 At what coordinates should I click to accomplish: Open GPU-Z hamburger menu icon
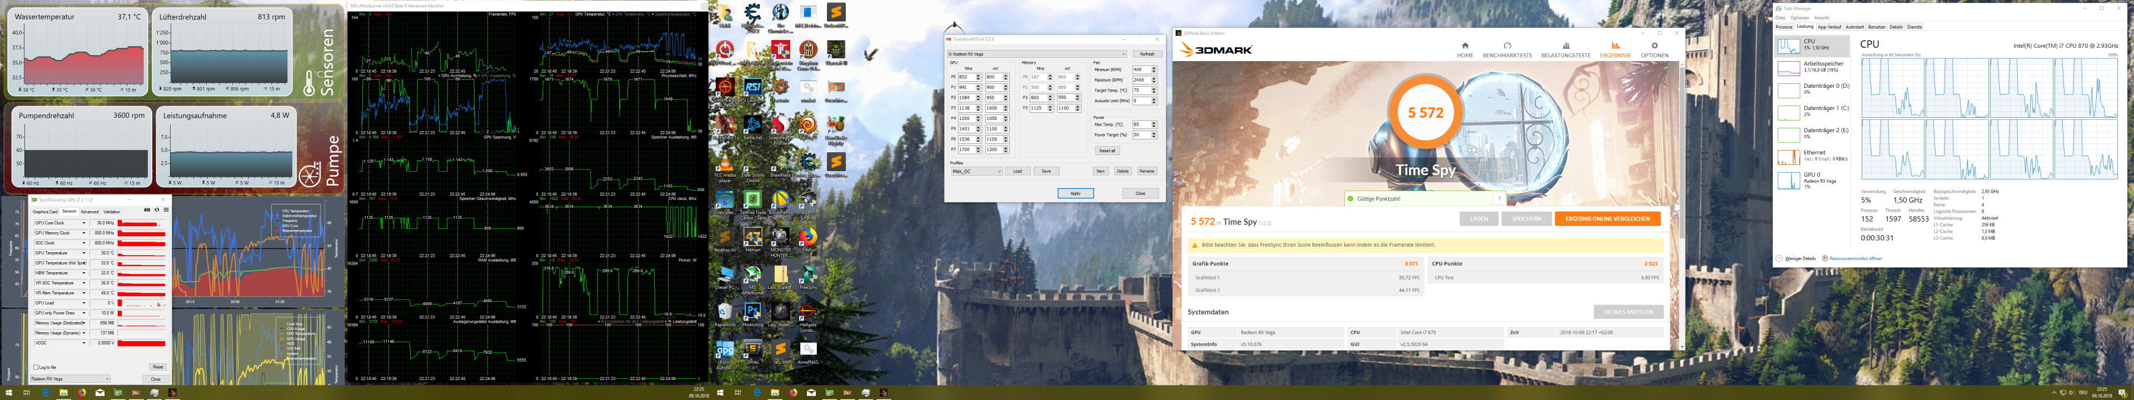166,211
